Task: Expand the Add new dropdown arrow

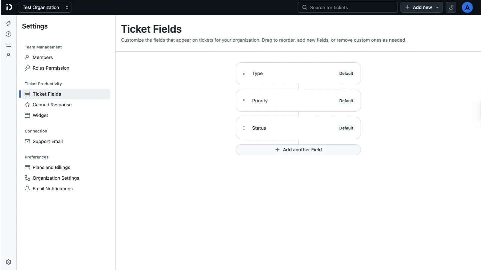Action: pos(437,7)
